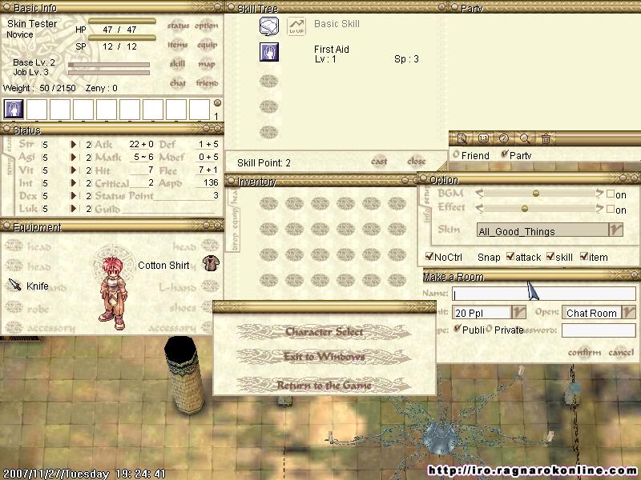Select the Private room type radio

[489, 329]
